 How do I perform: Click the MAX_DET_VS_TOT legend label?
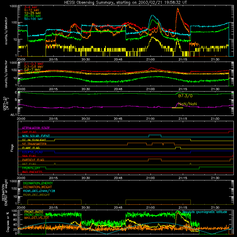pos(37,218)
